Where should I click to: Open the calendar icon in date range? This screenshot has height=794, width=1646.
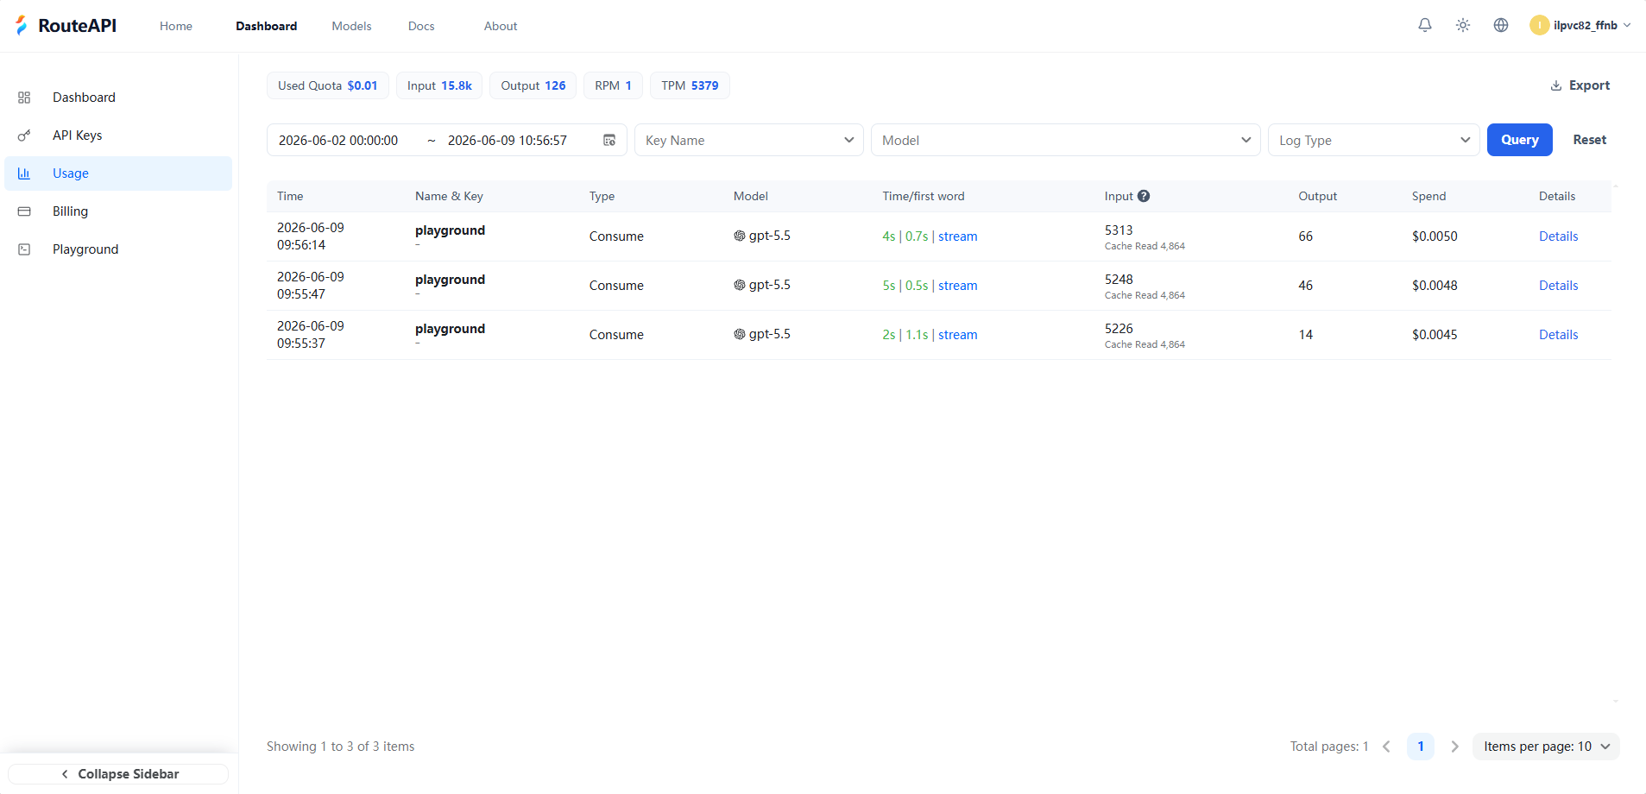(x=609, y=140)
